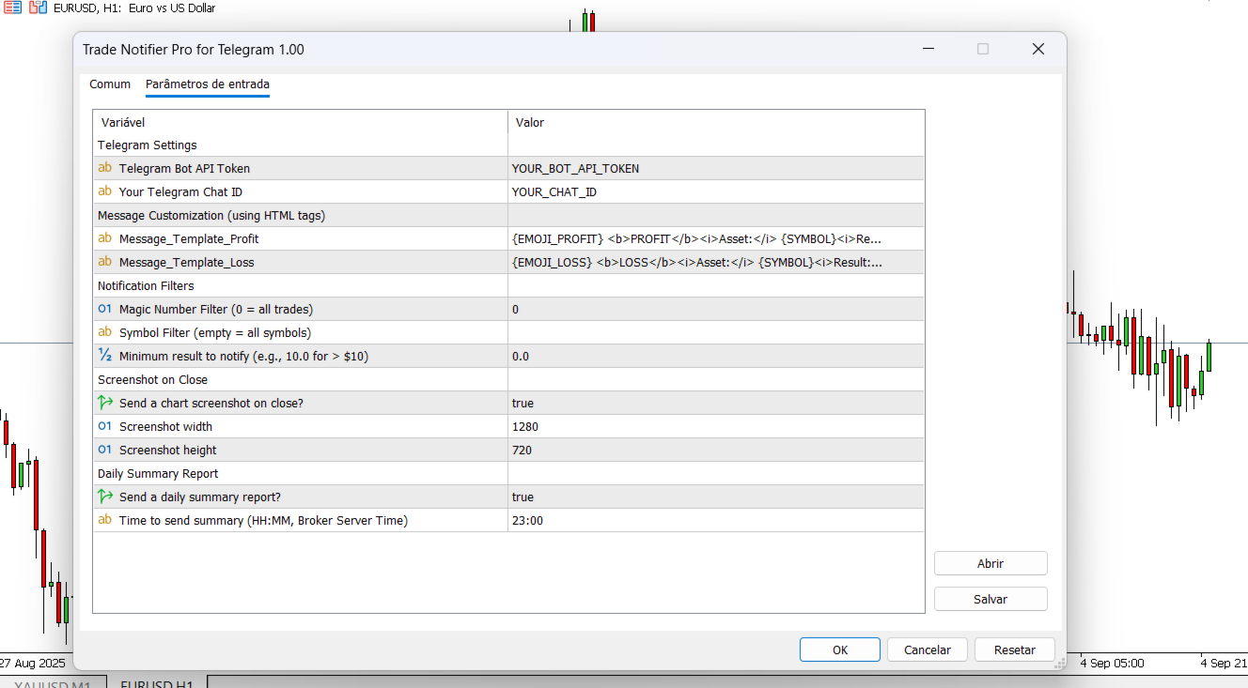Click the Variável column header

click(x=301, y=122)
